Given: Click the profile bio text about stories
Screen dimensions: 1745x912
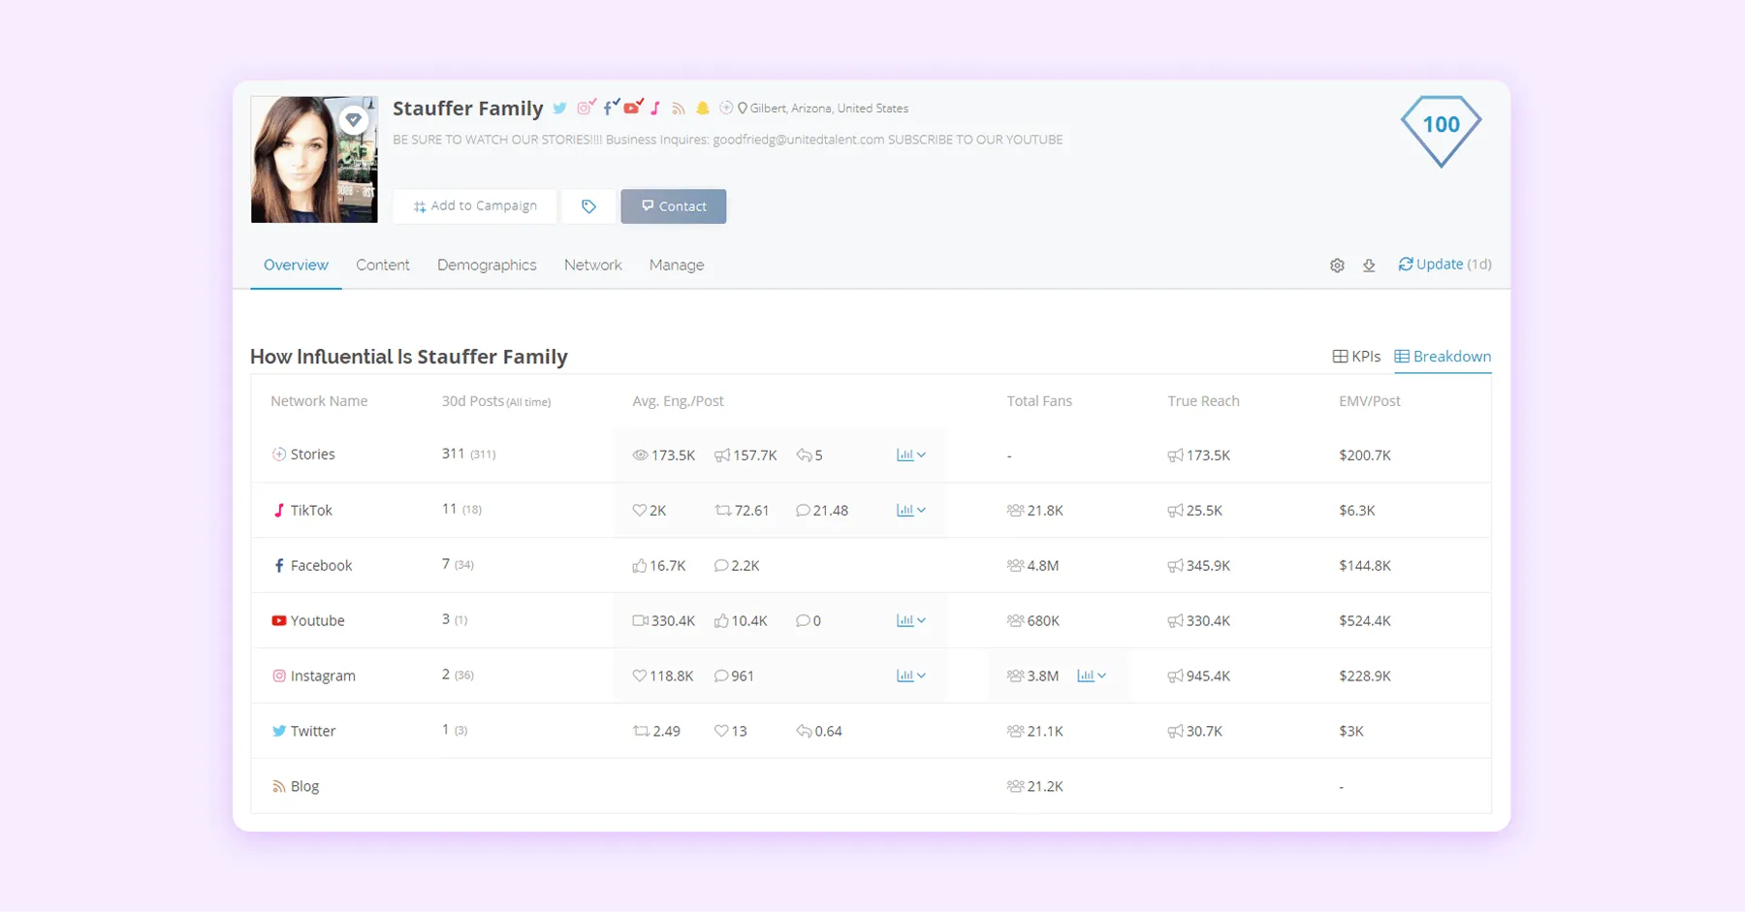Looking at the screenshot, I should pyautogui.click(x=727, y=140).
